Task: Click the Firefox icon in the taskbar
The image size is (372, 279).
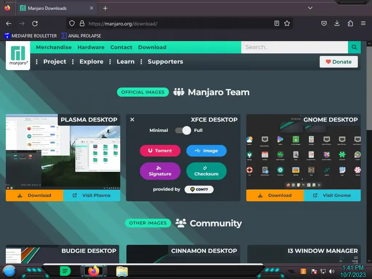Action: [94, 271]
